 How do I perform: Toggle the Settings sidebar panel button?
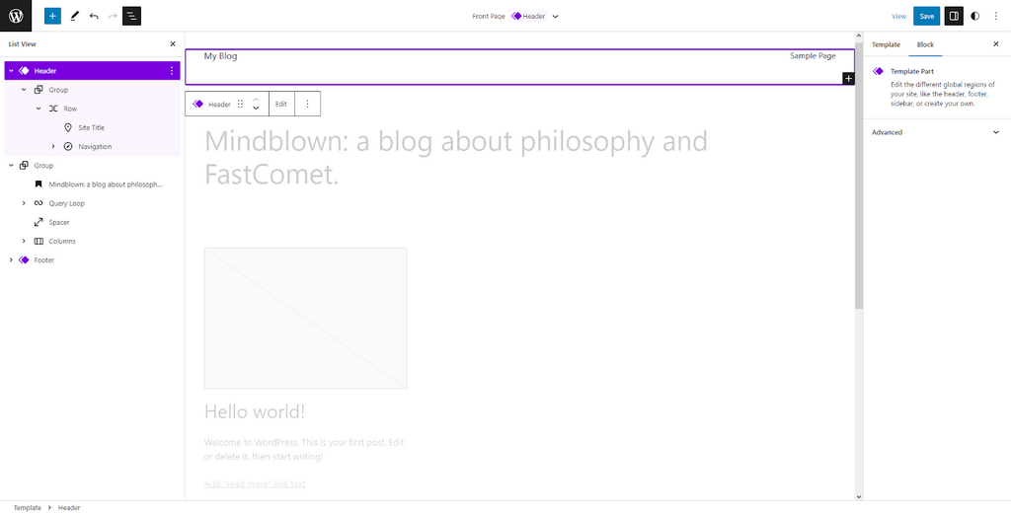954,16
